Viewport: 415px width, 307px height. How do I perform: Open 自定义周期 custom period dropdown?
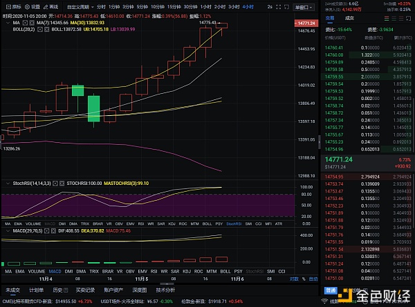tap(80, 7)
